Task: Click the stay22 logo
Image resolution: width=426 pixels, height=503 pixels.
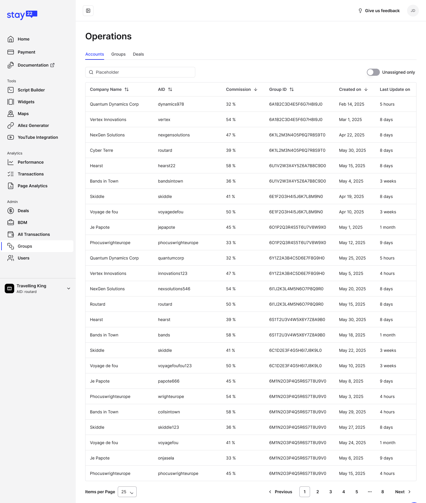Action: tap(22, 15)
